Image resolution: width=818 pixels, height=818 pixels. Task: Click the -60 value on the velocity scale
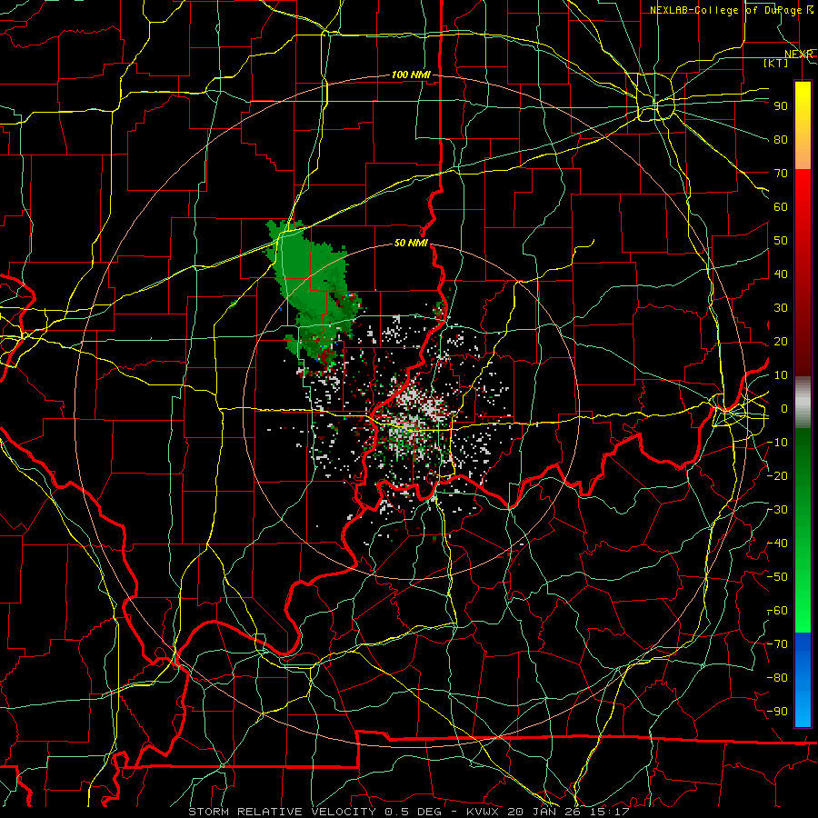click(x=778, y=611)
